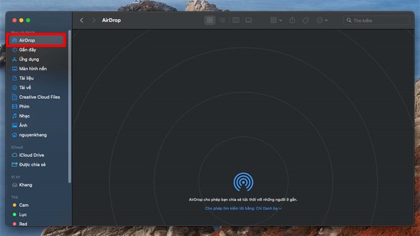The width and height of the screenshot is (420, 236).
Task: Open the More actions ellipsis menu
Action: click(322, 20)
